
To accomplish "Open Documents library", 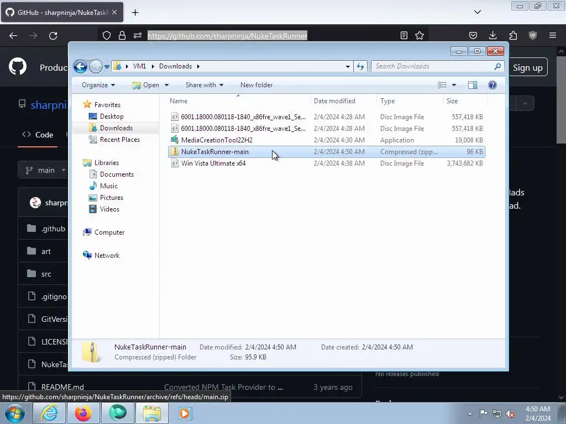I will point(117,174).
